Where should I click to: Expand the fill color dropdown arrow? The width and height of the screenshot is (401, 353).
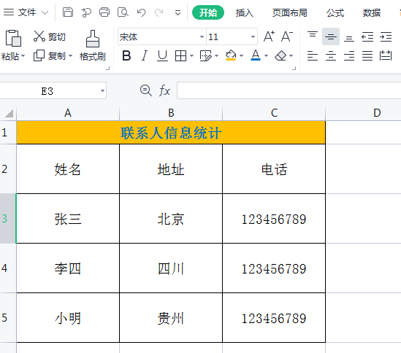(x=241, y=55)
